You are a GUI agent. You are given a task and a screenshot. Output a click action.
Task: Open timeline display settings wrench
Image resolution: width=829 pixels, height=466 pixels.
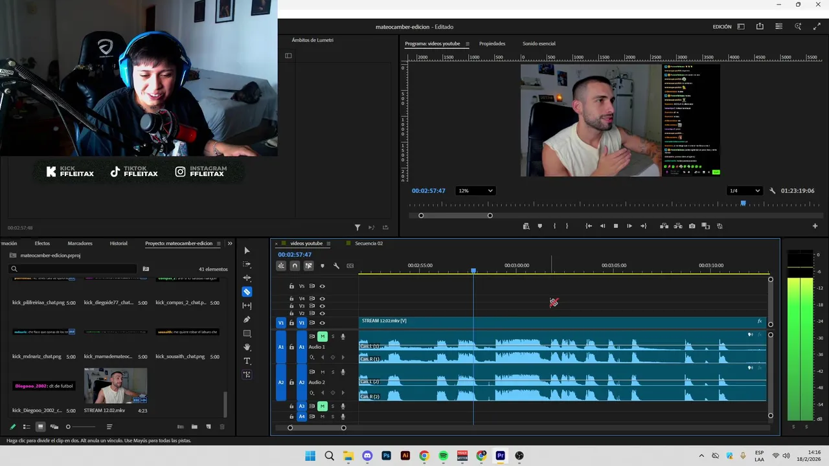(x=336, y=266)
